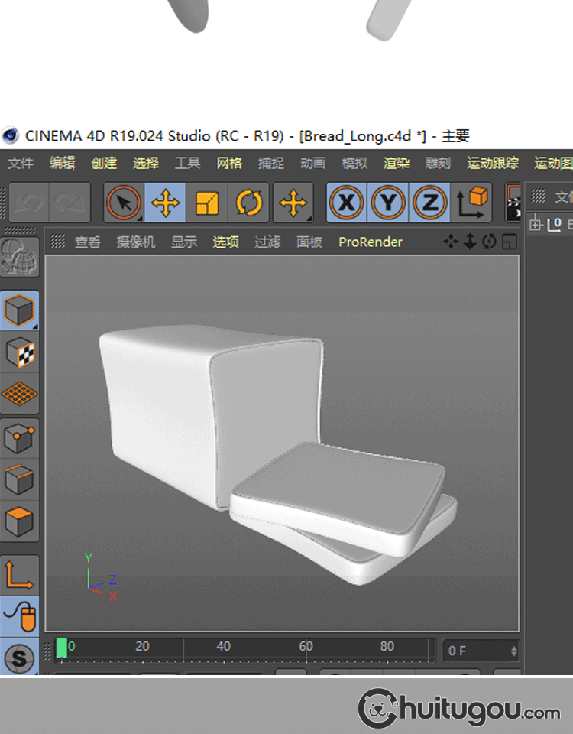Open the 渲染 menu in menu bar
Screen dimensions: 573x734
[x=396, y=163]
